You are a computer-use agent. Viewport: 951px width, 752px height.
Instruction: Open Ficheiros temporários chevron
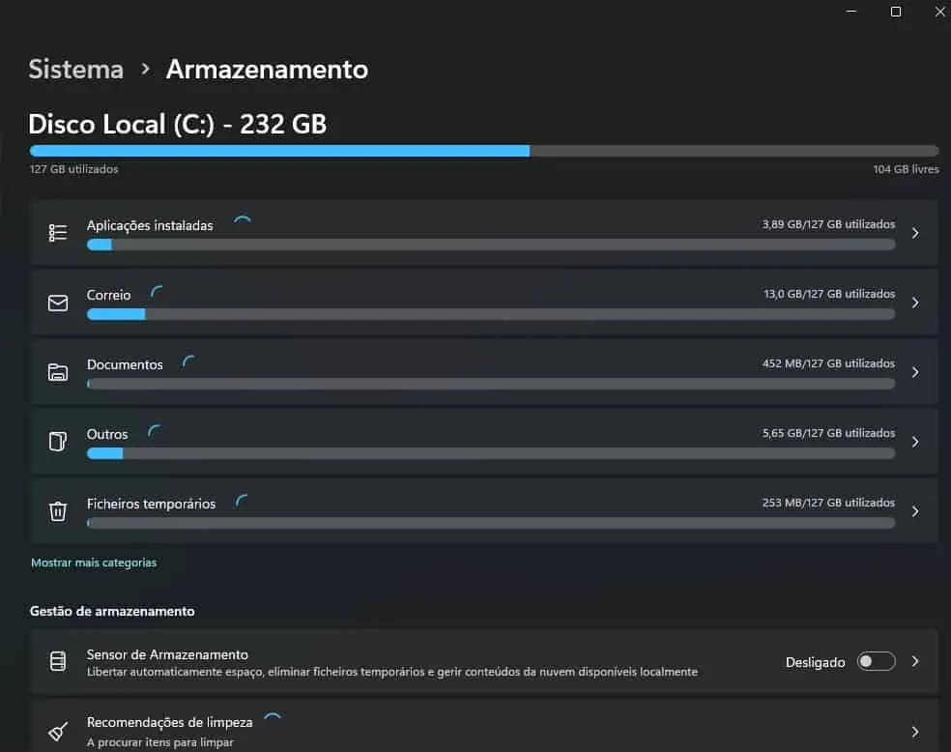click(x=915, y=512)
